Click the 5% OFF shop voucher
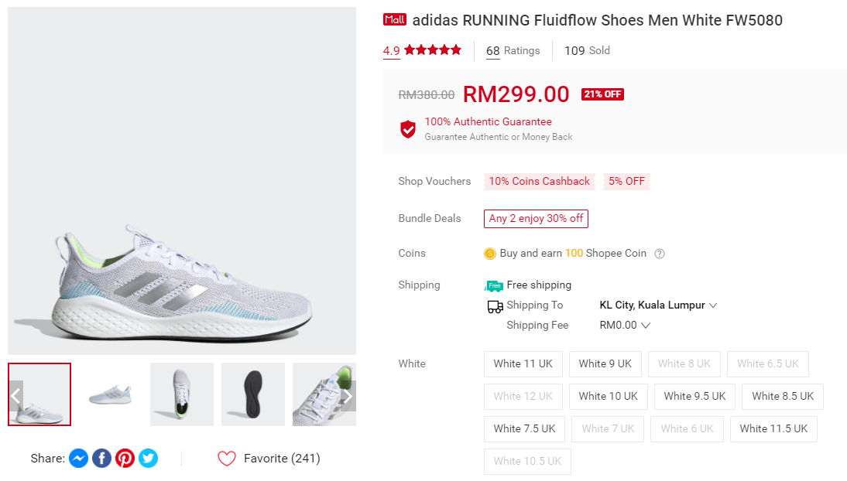Screen dimensions: 847x481 [x=626, y=182]
